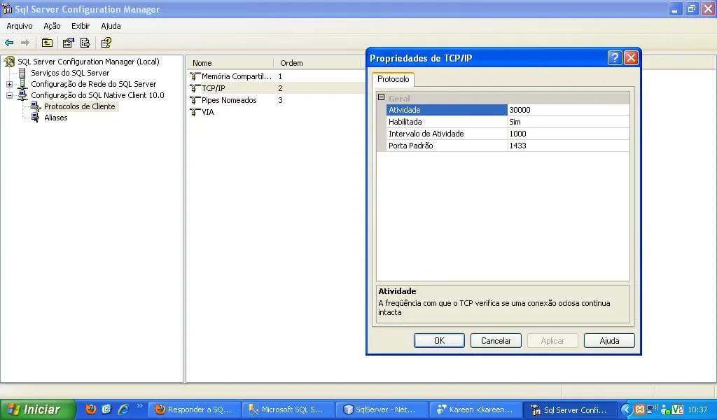717x420 pixels.
Task: Select the Intervalo de Atividade label
Action: tap(447, 134)
